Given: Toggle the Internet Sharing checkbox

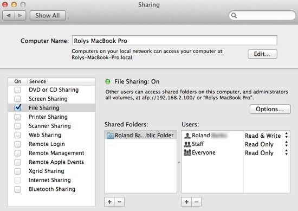Looking at the screenshot, I should [18, 180].
